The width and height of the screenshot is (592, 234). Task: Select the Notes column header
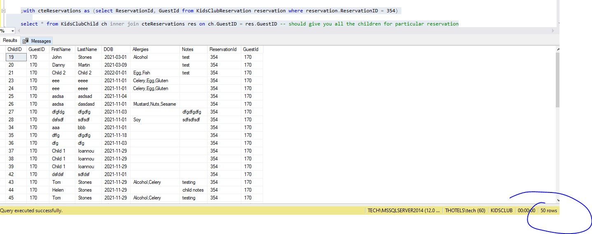(x=193, y=49)
